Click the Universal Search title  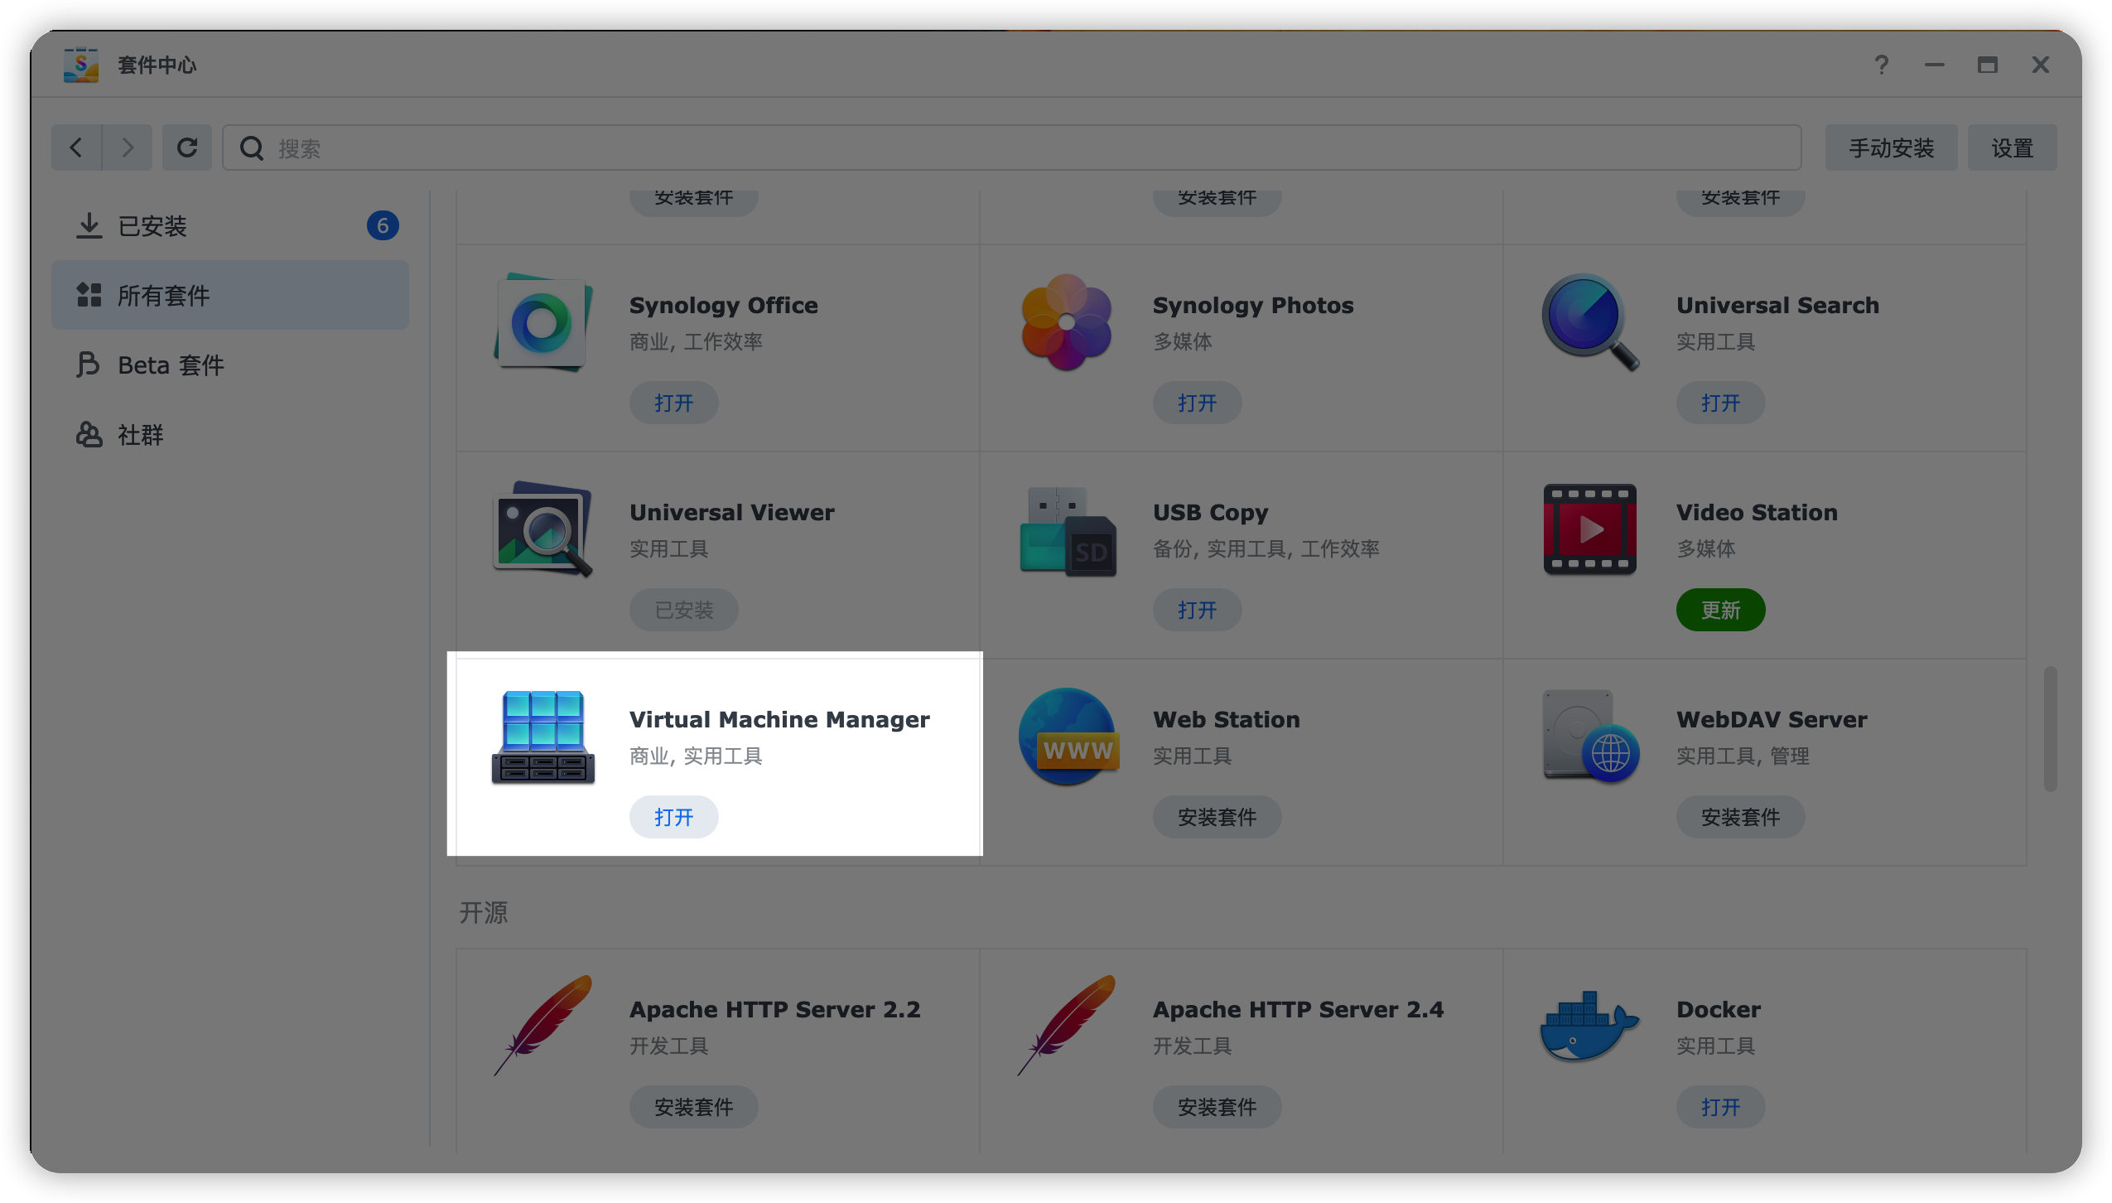tap(1778, 305)
